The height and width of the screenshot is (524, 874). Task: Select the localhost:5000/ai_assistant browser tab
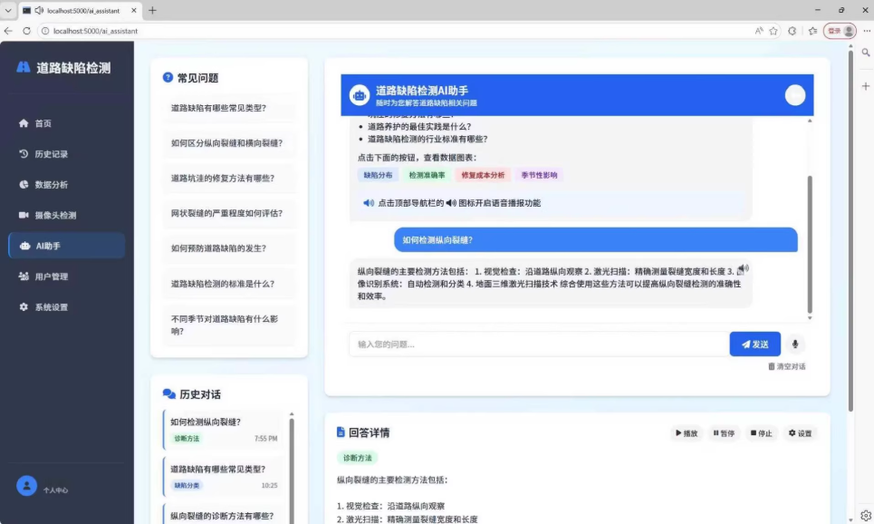click(x=82, y=13)
